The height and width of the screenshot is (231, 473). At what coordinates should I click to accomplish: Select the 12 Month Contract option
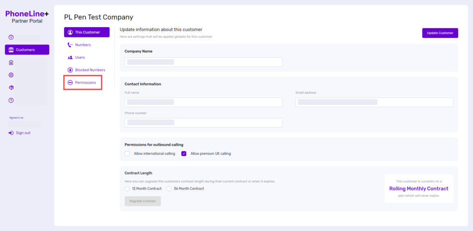127,188
